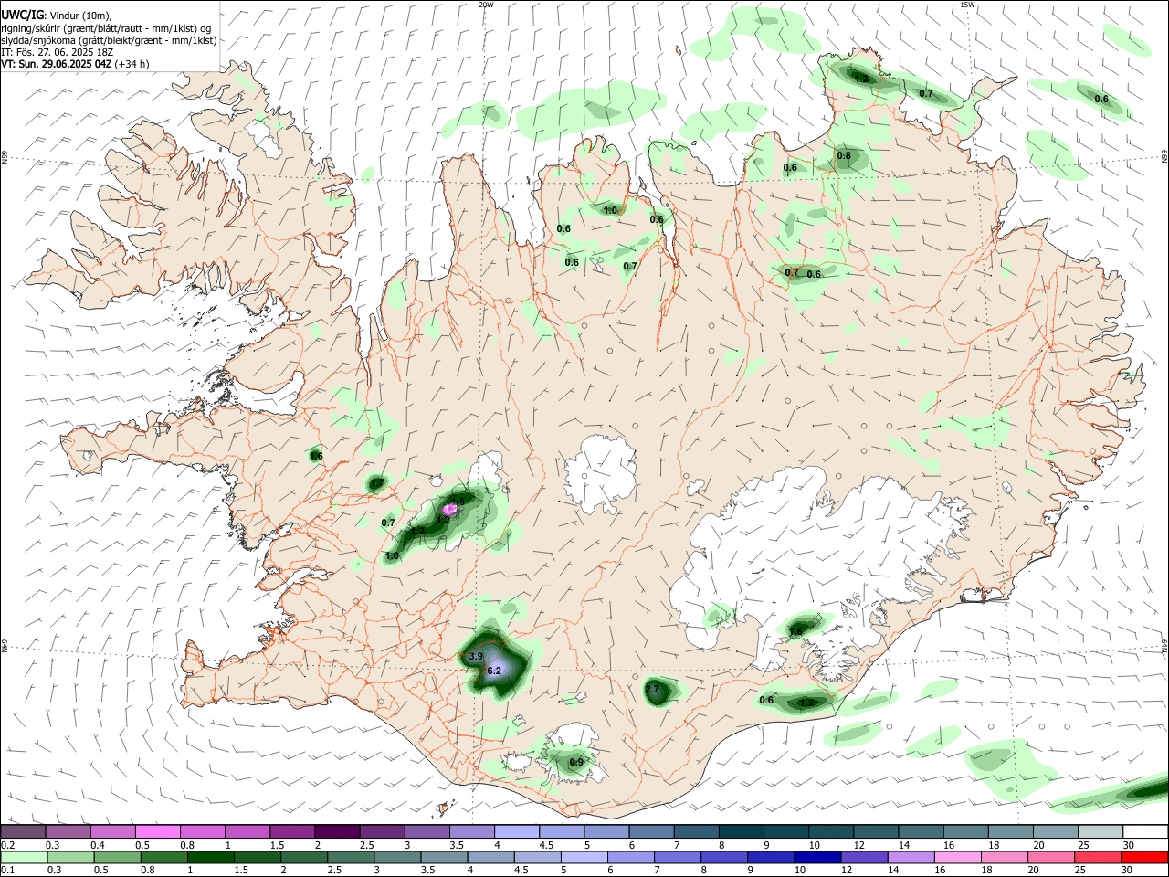Viewport: 1169px width, 877px height.
Task: Click the 0.2 label on the snow legend
Action: click(7, 845)
